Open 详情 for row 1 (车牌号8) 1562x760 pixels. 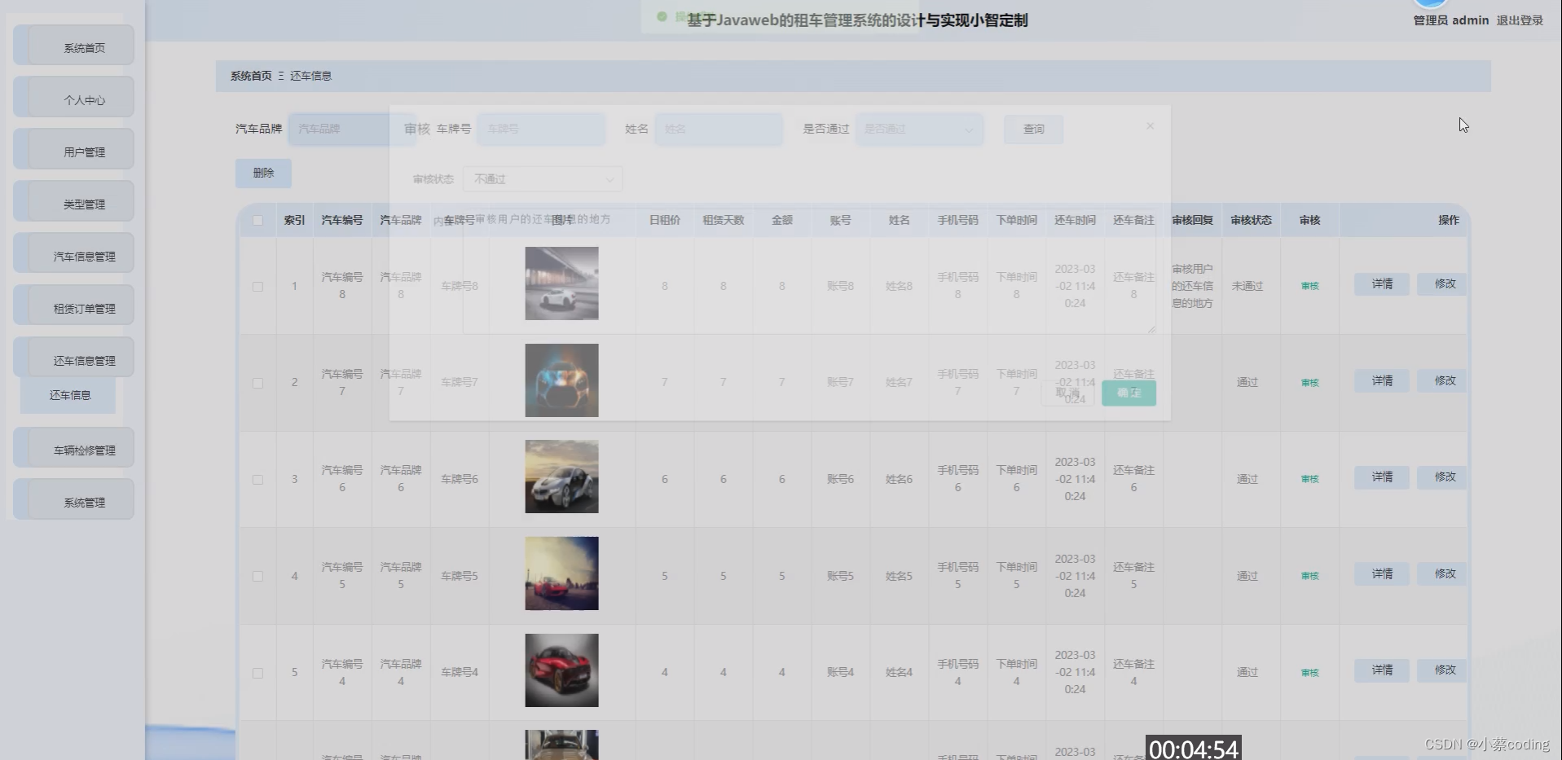pos(1382,283)
